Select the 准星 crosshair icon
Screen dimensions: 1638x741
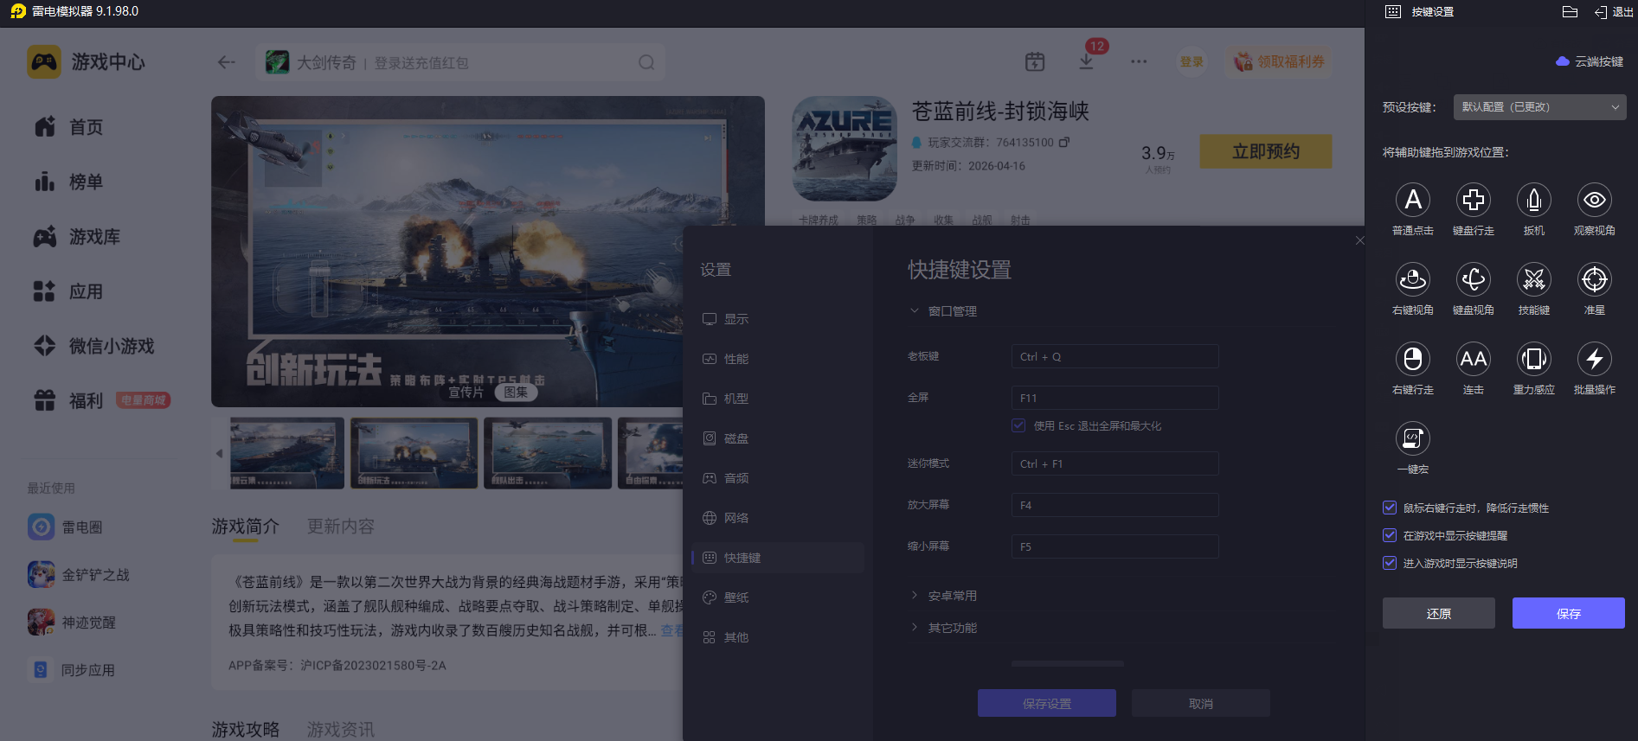1594,280
